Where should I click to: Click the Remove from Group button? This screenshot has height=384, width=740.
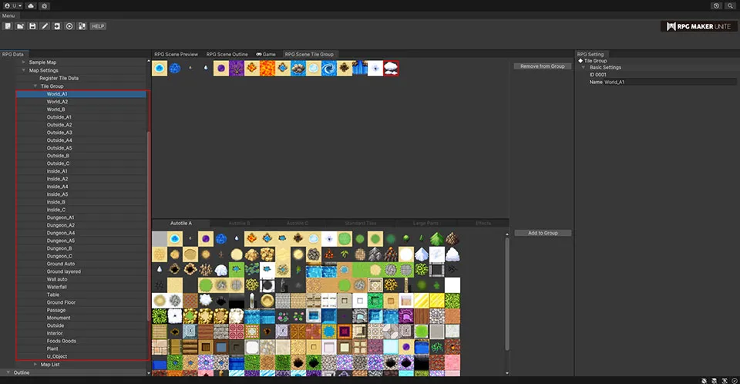542,66
